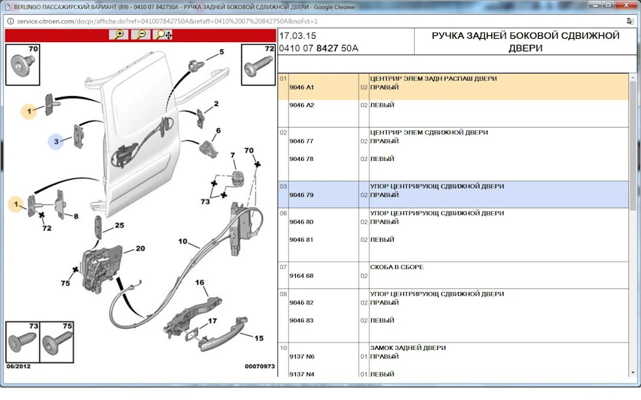Click the parts list scroll down arrow
The image size is (641, 400).
click(x=633, y=373)
